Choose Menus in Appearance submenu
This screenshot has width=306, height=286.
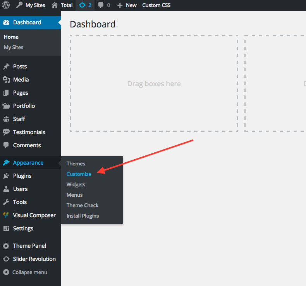pyautogui.click(x=74, y=195)
